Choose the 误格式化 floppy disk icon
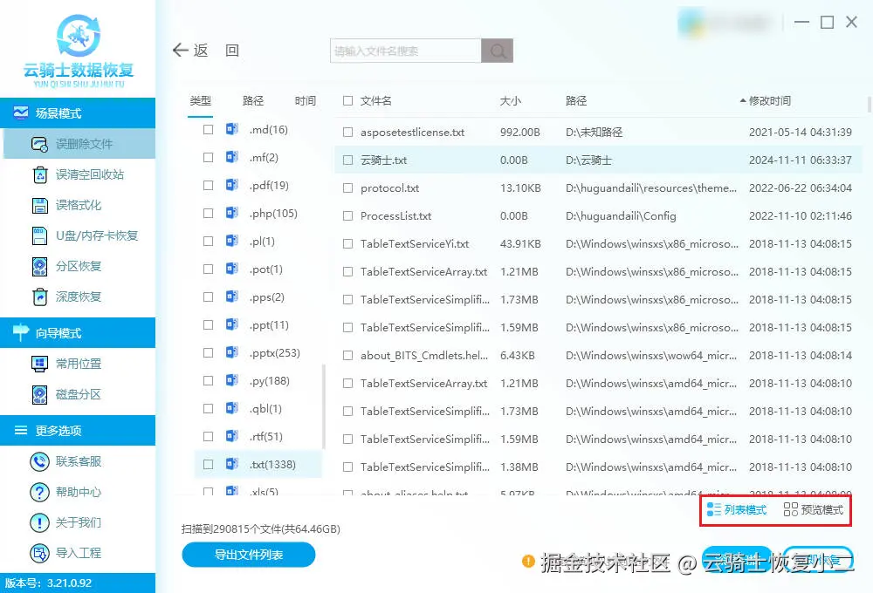This screenshot has width=873, height=593. pos(39,205)
